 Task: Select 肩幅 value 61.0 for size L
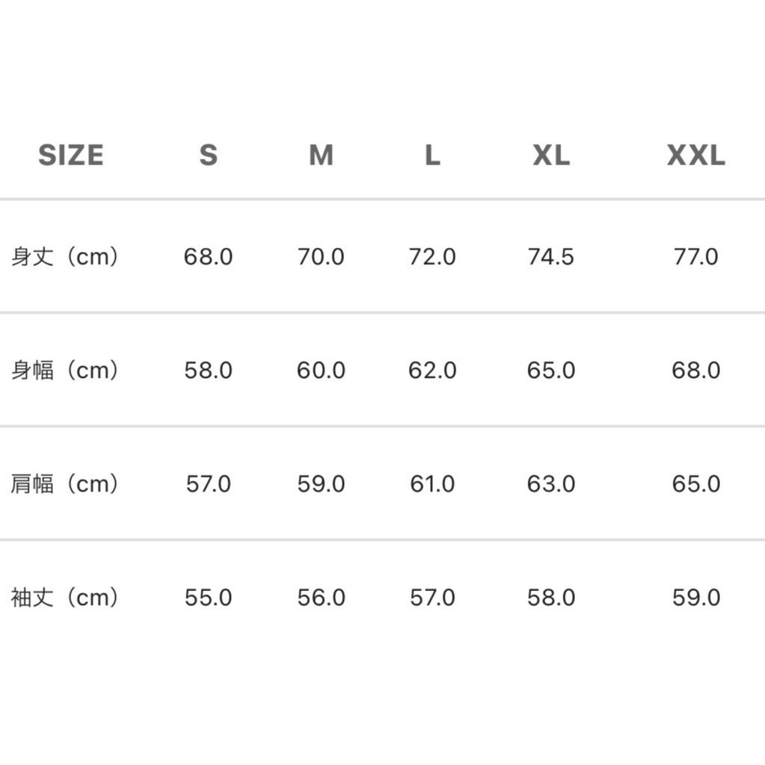[x=432, y=484]
